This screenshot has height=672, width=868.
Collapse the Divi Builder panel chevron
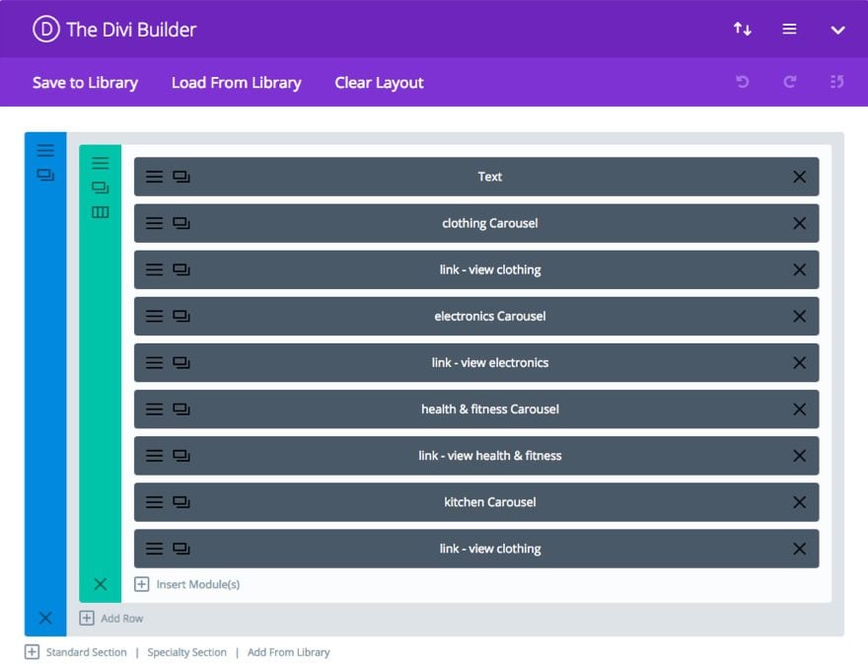coord(837,30)
